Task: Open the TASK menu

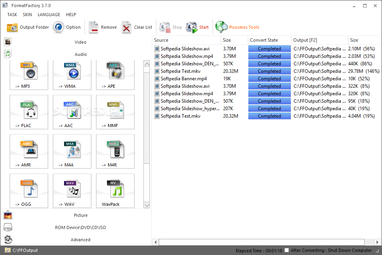Action: coord(12,15)
